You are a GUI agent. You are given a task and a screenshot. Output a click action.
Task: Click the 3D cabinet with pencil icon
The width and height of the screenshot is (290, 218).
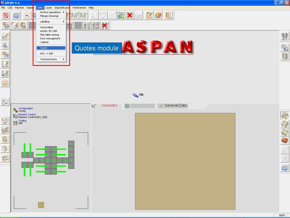pos(5,130)
